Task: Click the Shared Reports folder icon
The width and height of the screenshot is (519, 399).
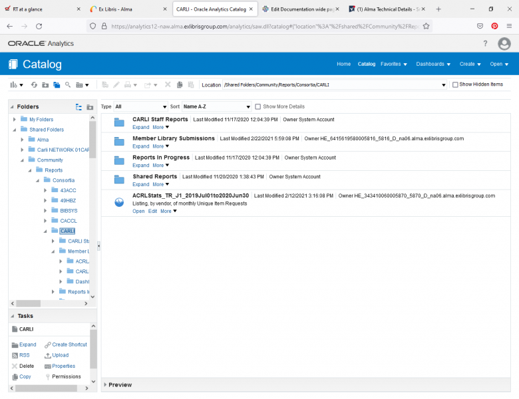Action: [x=119, y=180]
